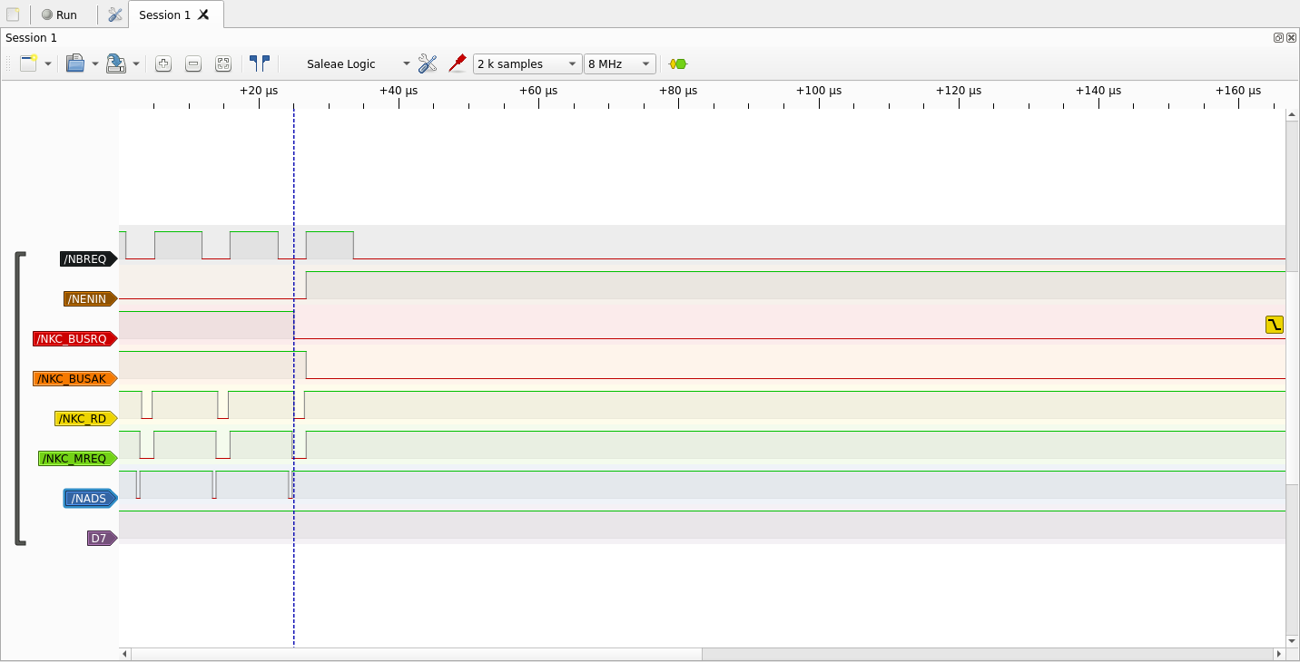Click the zoom-to-fit icon
1300x662 pixels.
223,63
